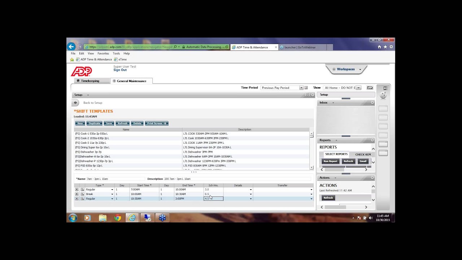Delete the selected shift template
Image resolution: width=462 pixels, height=260 pixels.
(137, 123)
